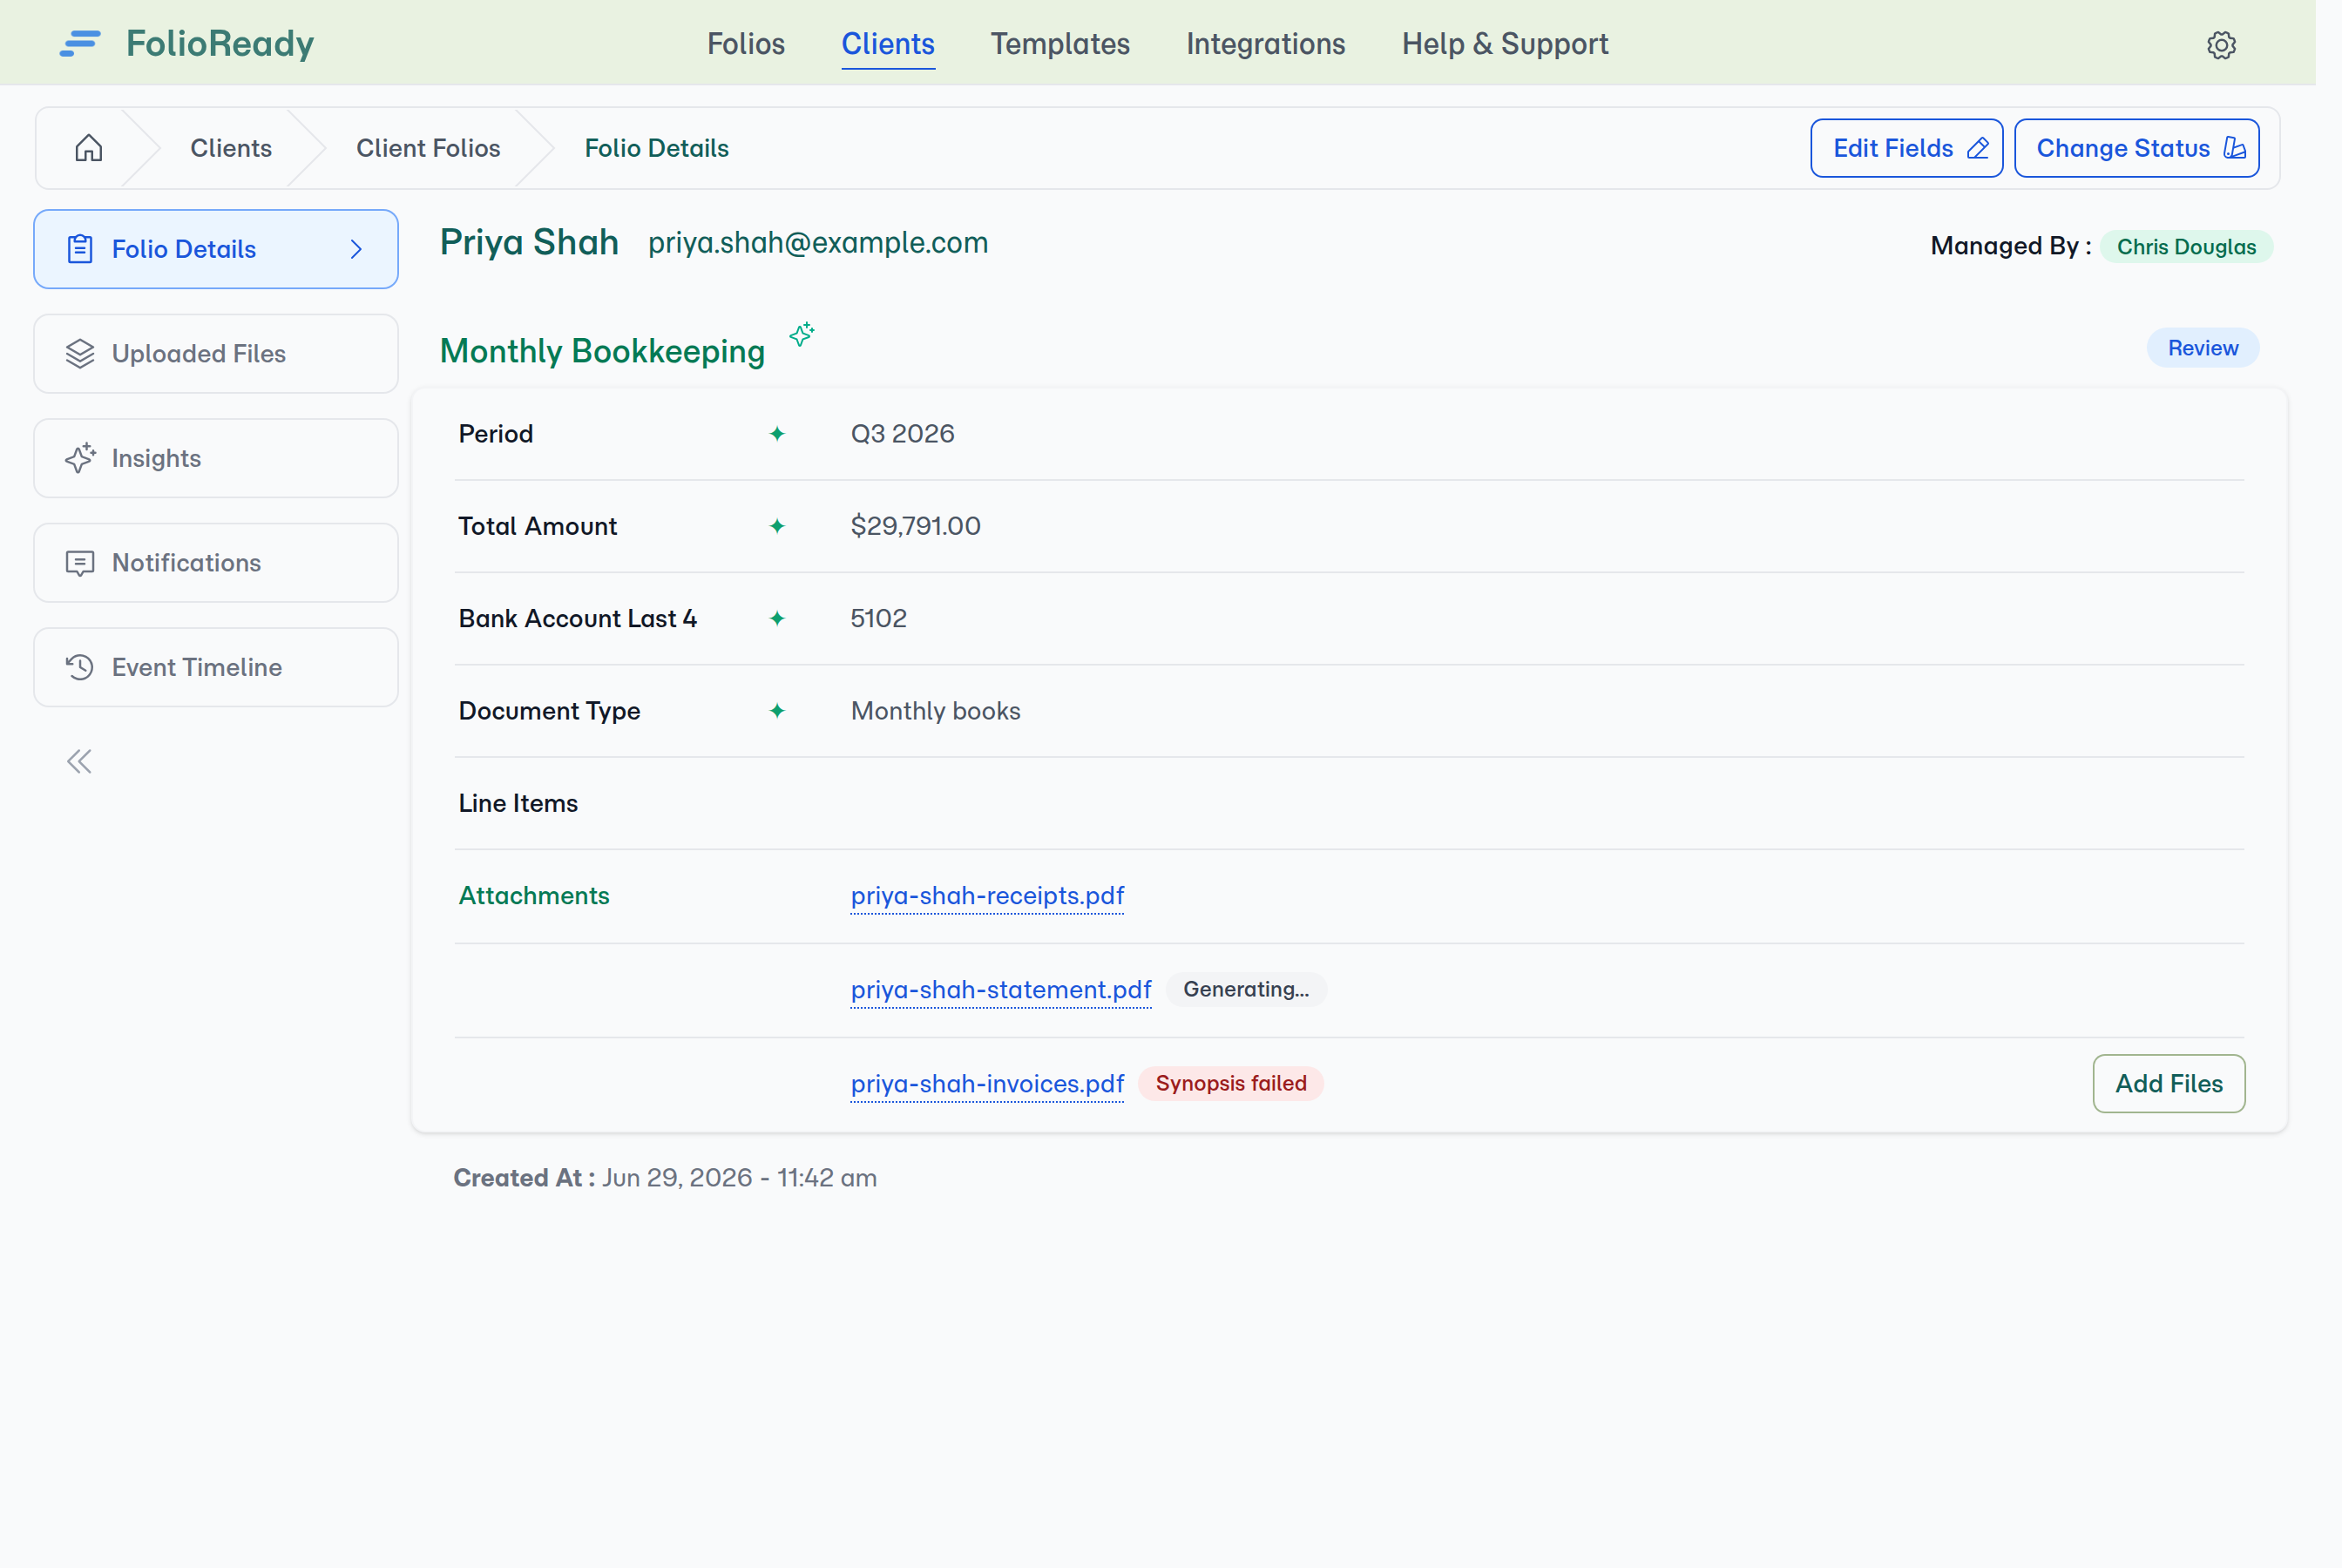Screen dimensions: 2342x1568
Task: Open priya-shah-receipts.pdf attachment
Action: (x=987, y=896)
